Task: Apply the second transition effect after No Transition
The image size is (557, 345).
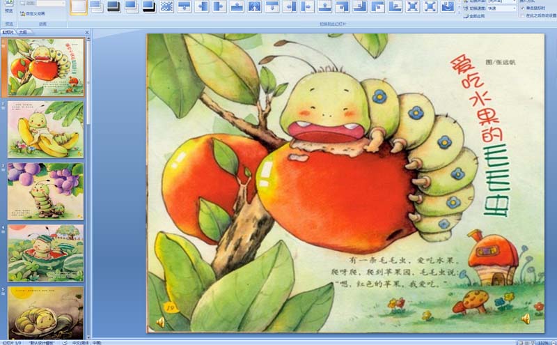Action: pos(96,7)
